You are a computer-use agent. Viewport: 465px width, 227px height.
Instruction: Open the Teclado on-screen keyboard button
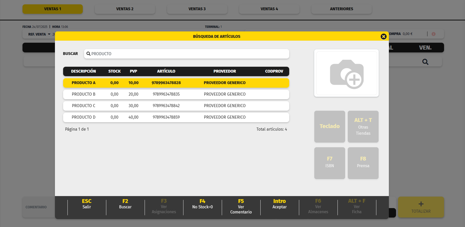[330, 127]
